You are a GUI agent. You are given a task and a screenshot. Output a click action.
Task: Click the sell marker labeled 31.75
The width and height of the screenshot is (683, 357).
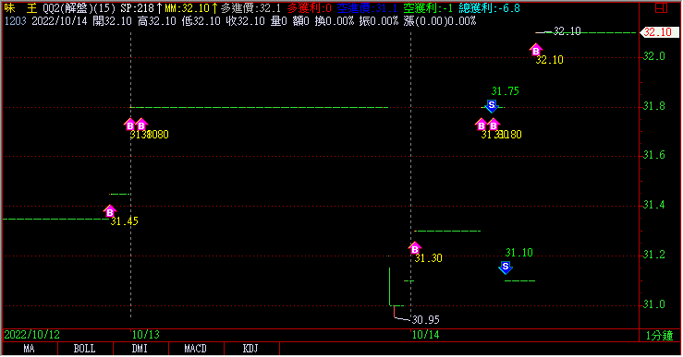tap(492, 106)
